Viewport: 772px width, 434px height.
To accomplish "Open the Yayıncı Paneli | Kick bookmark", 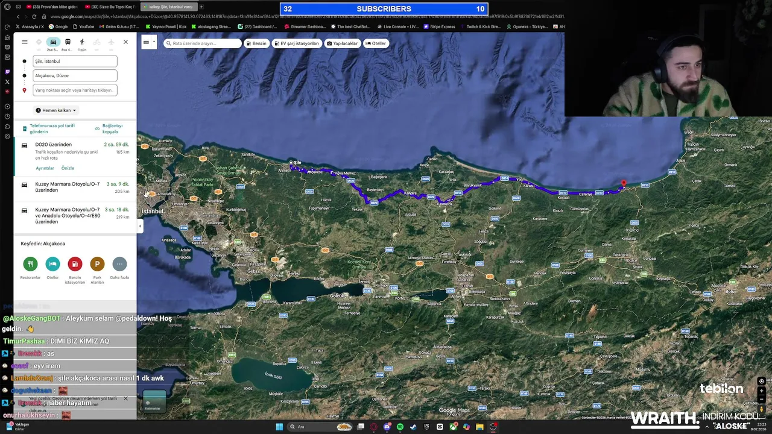I will tap(166, 27).
